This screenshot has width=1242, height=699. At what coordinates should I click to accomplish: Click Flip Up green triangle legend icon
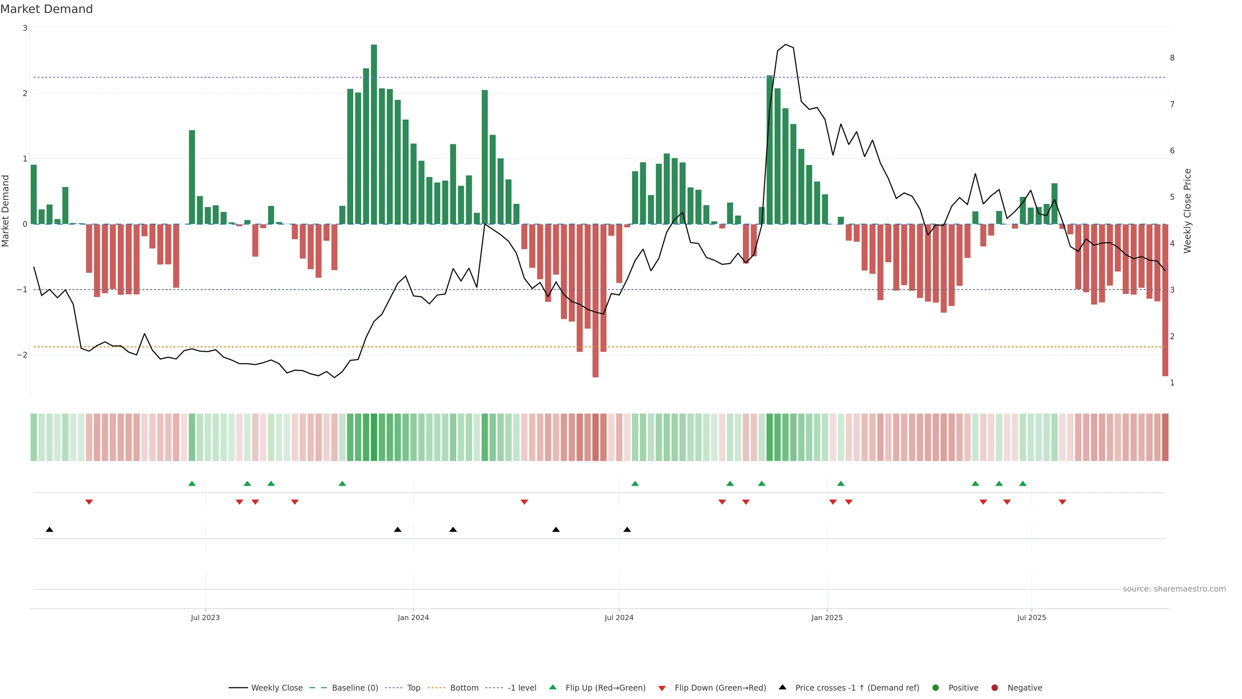(x=553, y=687)
